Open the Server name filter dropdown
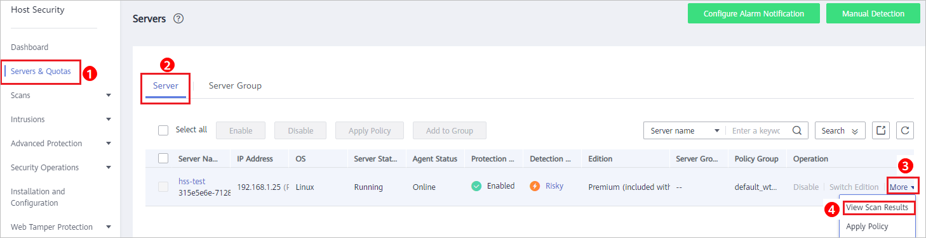 pos(684,130)
